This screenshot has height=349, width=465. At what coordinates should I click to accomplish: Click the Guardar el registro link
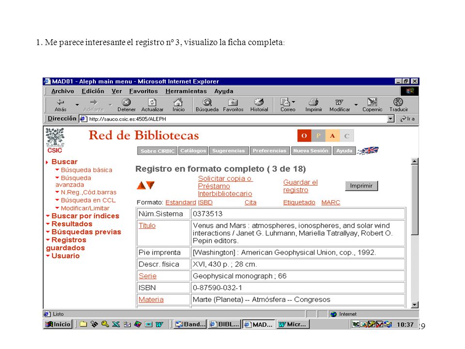(x=300, y=186)
